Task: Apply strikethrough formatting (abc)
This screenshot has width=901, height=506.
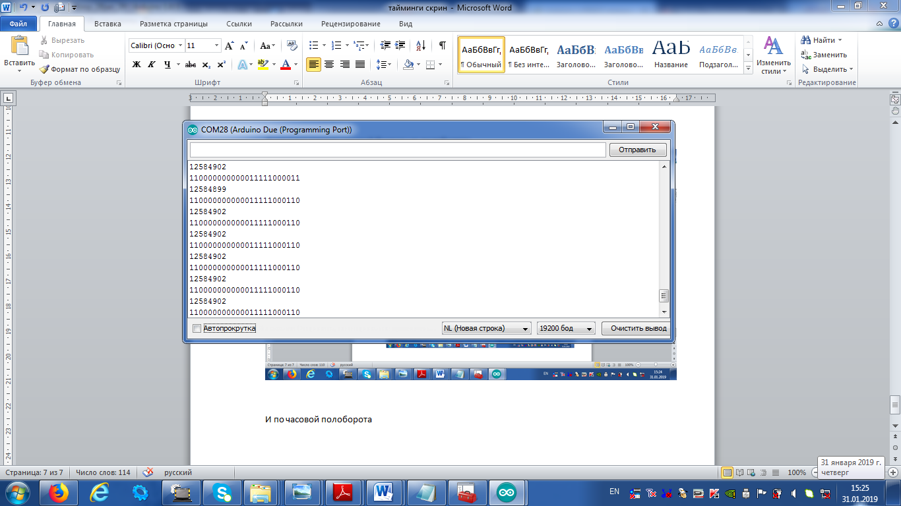Action: (x=191, y=65)
